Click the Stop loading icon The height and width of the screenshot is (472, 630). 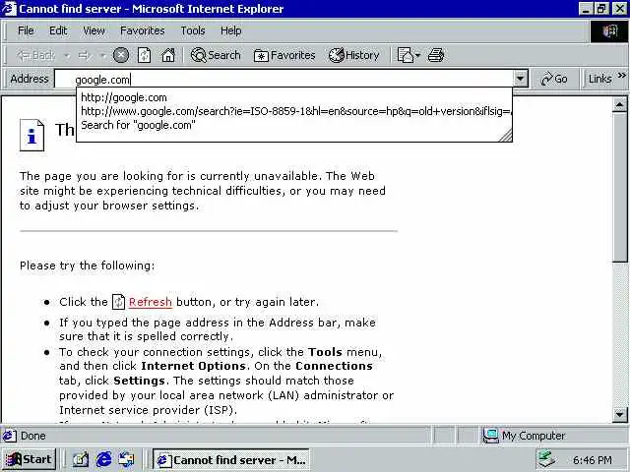120,55
